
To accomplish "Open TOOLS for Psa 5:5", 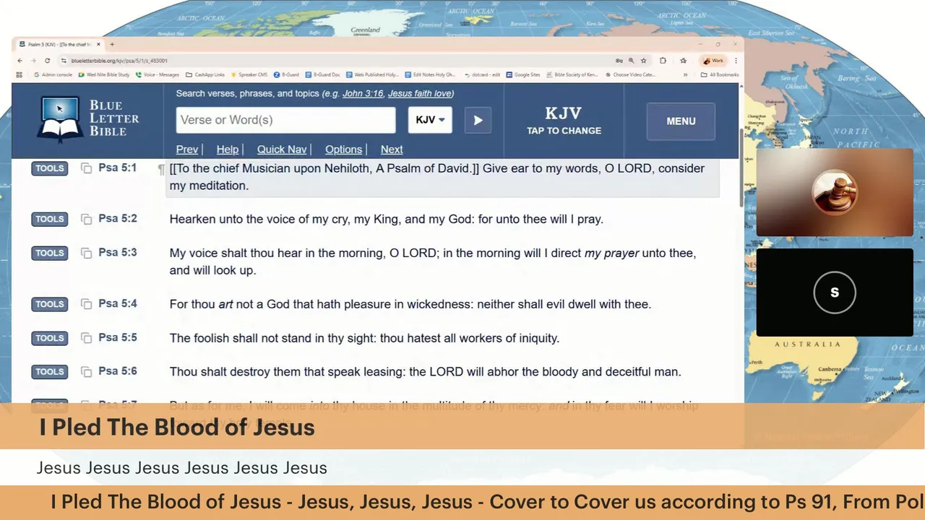I will coord(49,338).
